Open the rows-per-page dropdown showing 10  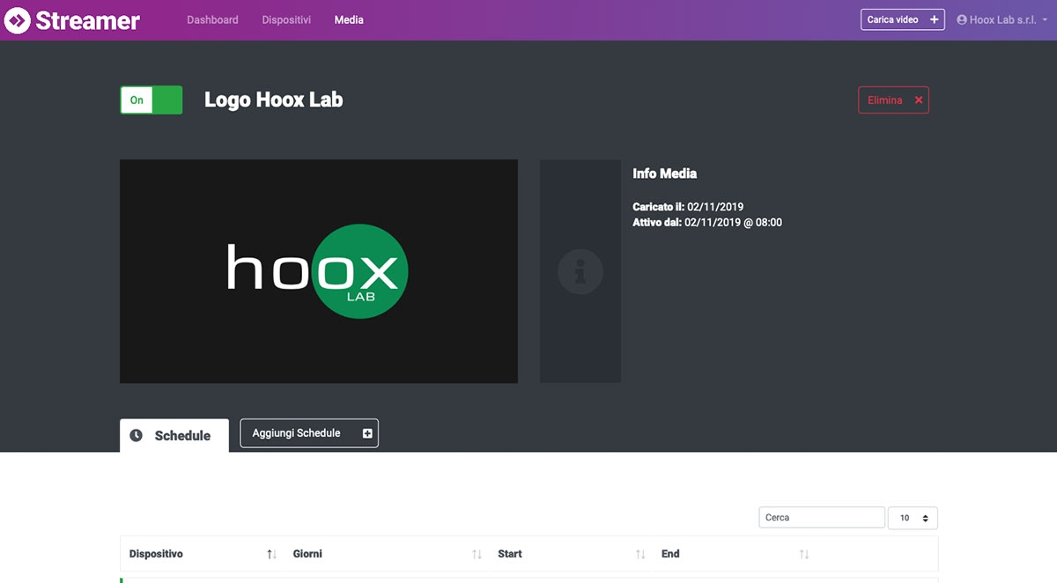tap(913, 518)
